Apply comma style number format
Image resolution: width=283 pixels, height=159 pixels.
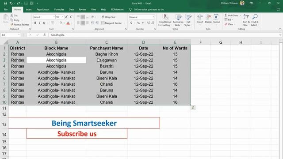[143, 23]
